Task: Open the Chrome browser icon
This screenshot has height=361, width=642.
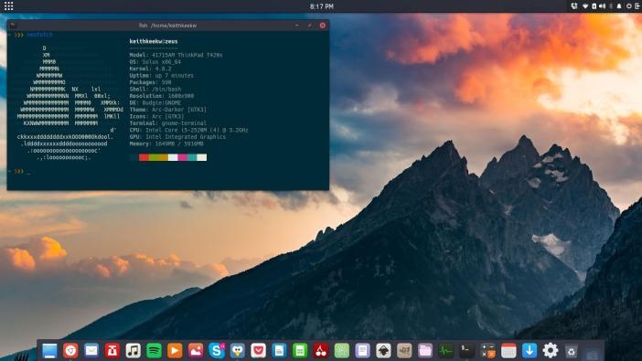Action: click(x=70, y=351)
